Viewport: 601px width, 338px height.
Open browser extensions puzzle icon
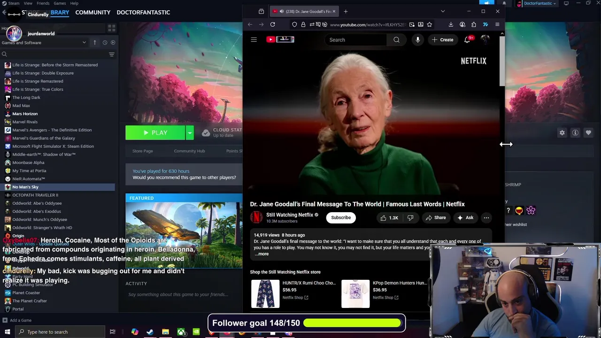(474, 24)
